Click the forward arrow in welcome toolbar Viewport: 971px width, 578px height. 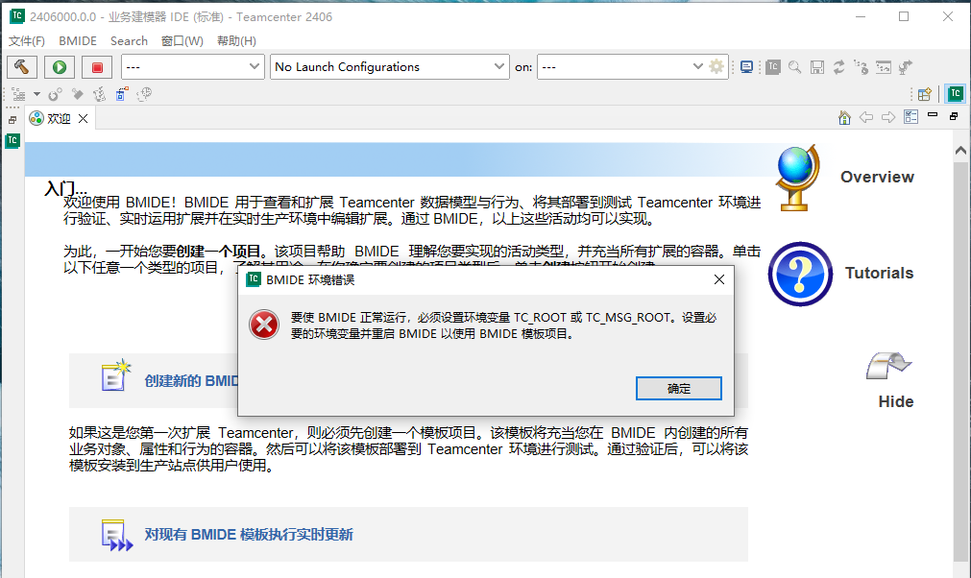(x=888, y=117)
